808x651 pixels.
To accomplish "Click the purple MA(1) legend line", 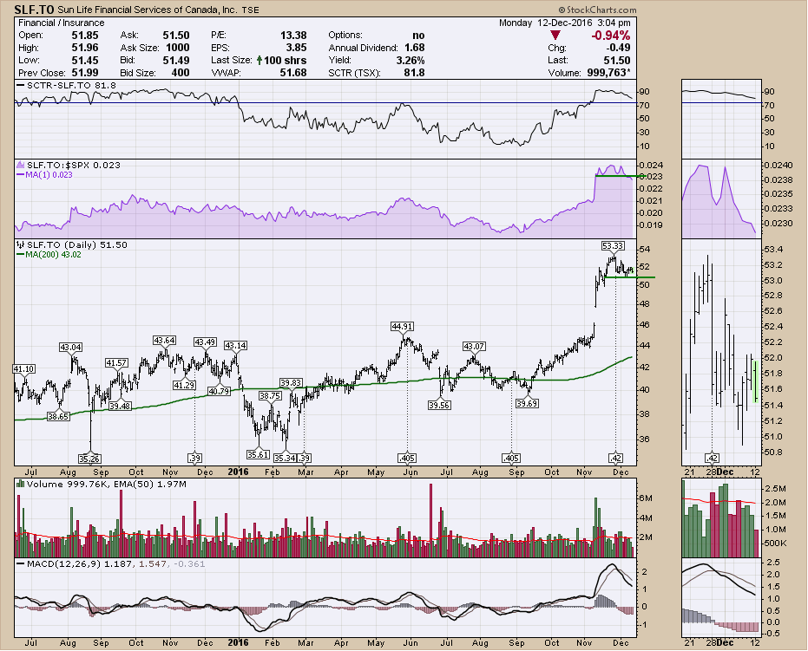I will pos(21,175).
